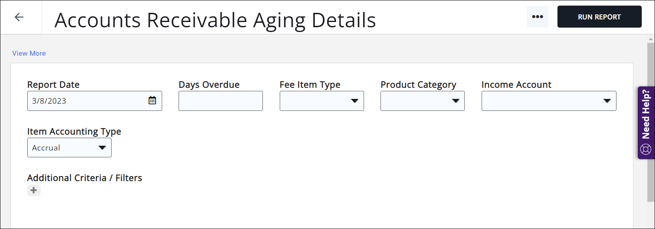Add a filter with the plus icon

point(34,190)
